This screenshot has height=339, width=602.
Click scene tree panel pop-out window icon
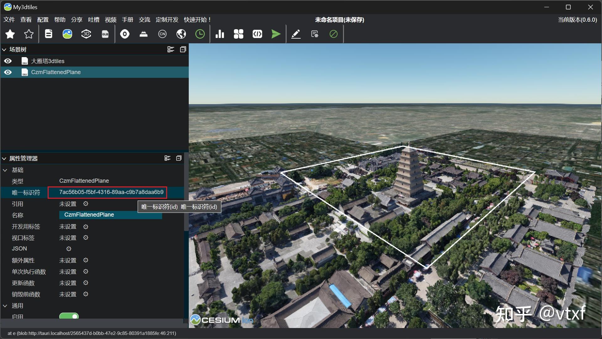[x=183, y=49]
